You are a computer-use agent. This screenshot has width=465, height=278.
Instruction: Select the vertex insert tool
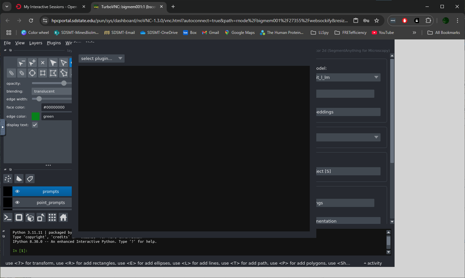(x=32, y=63)
